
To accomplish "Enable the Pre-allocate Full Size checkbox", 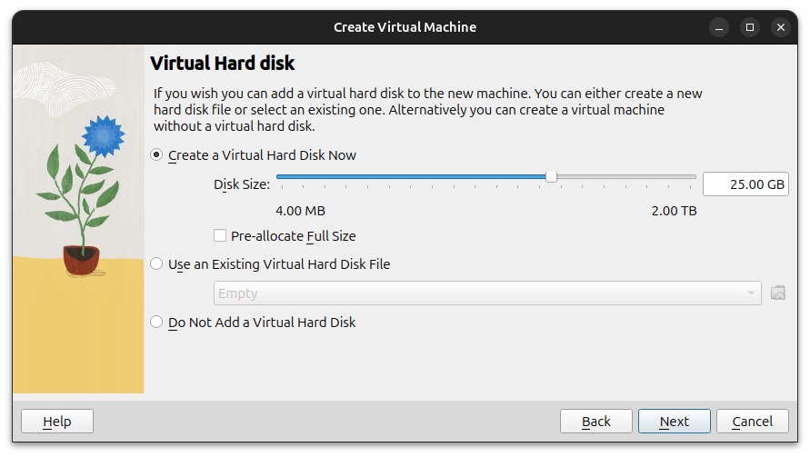I will click(x=220, y=236).
